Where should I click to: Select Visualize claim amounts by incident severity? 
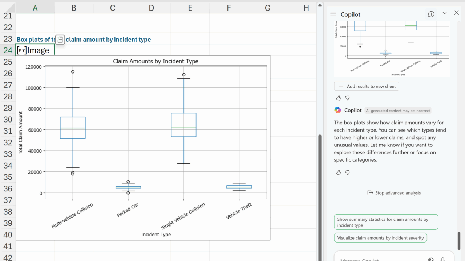tap(380, 238)
